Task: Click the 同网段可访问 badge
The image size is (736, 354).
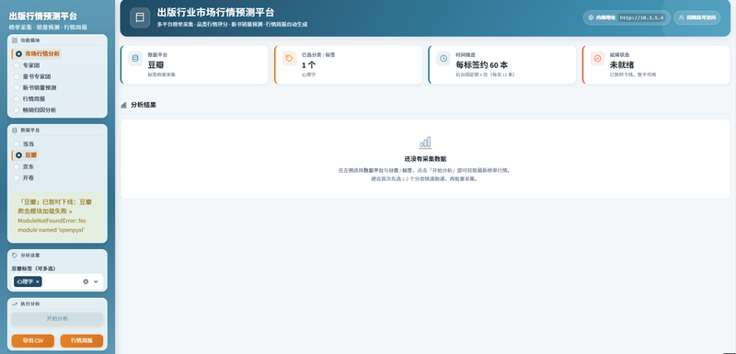Action: tap(697, 17)
